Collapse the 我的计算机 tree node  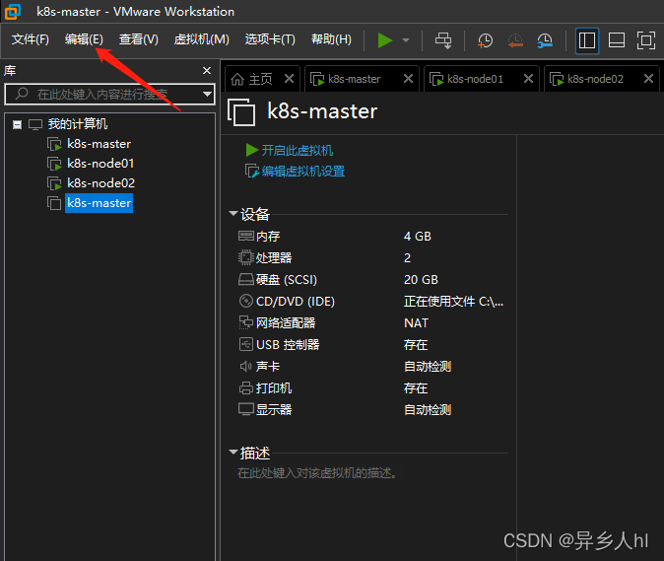[x=17, y=124]
